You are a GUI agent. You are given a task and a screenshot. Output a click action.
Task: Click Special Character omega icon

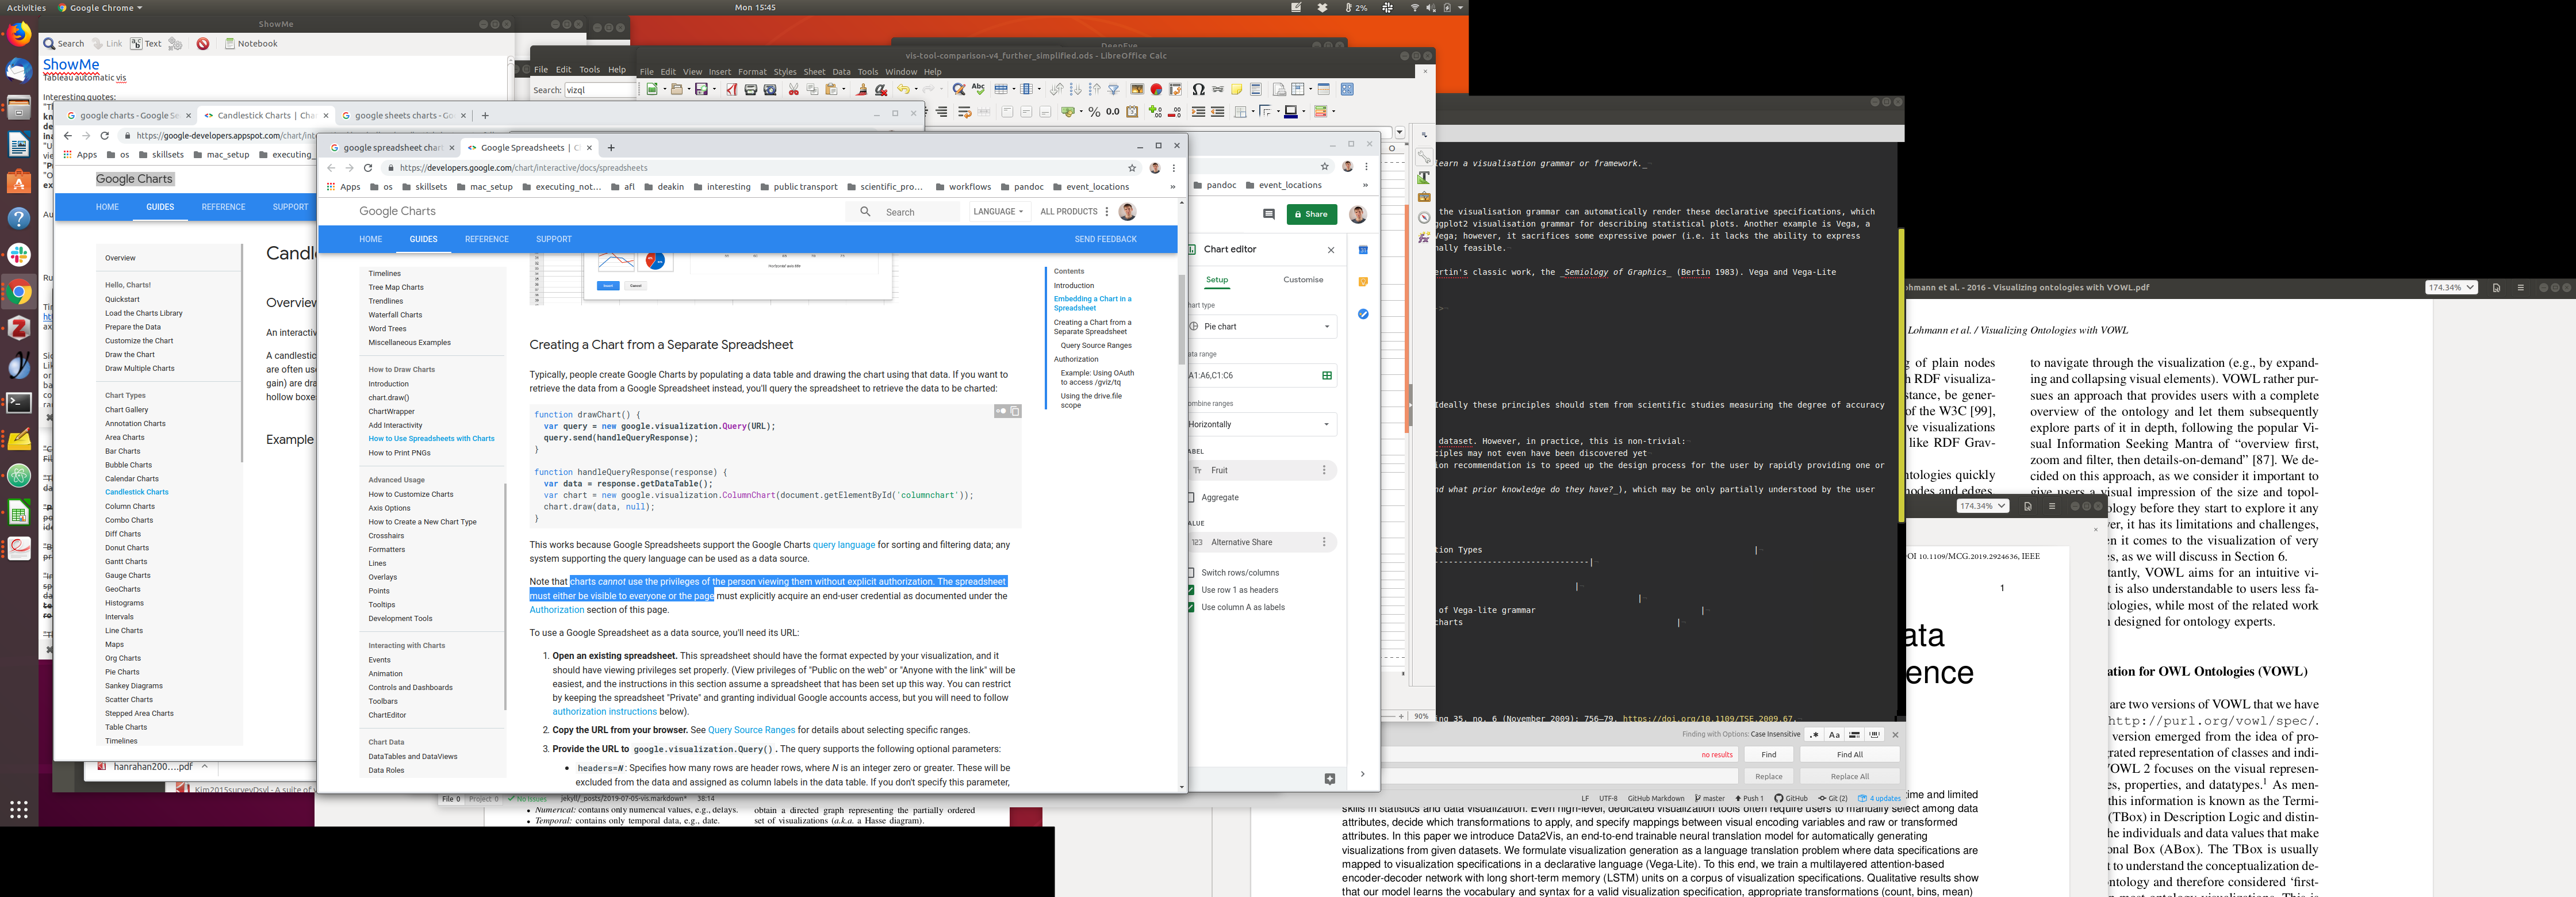[x=1198, y=90]
